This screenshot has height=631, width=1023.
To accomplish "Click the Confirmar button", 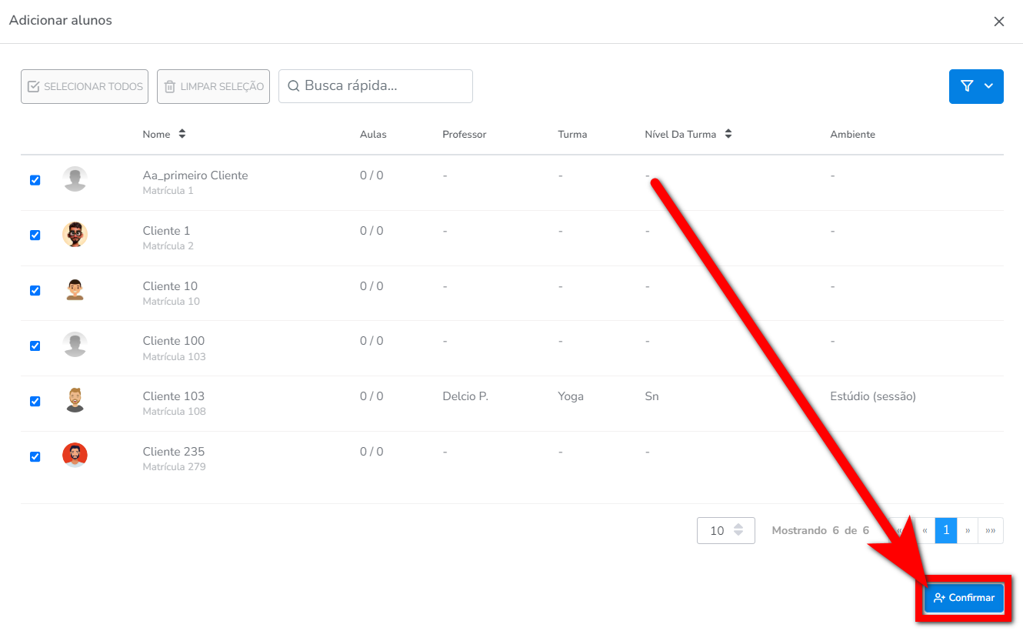I will 964,598.
